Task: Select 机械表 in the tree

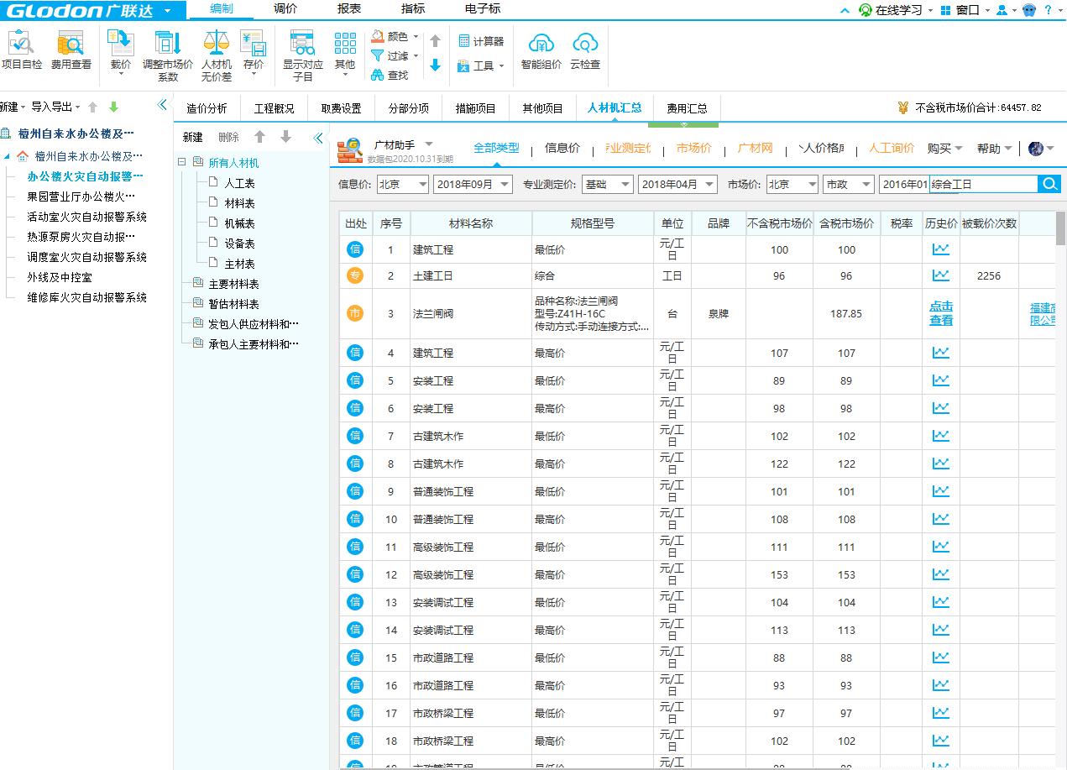Action: [239, 223]
